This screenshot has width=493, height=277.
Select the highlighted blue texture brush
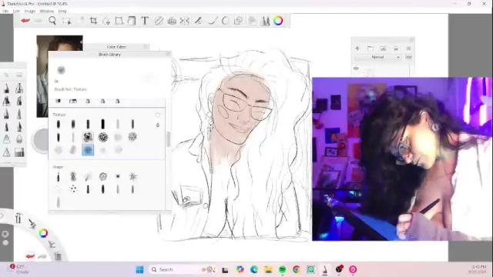click(88, 150)
